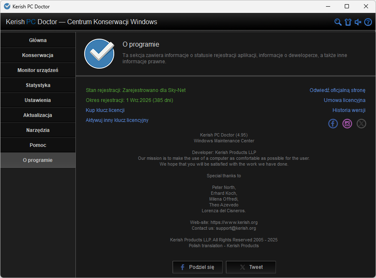The image size is (376, 278).
Task: Click the shirt skin-change icon
Action: point(348,22)
